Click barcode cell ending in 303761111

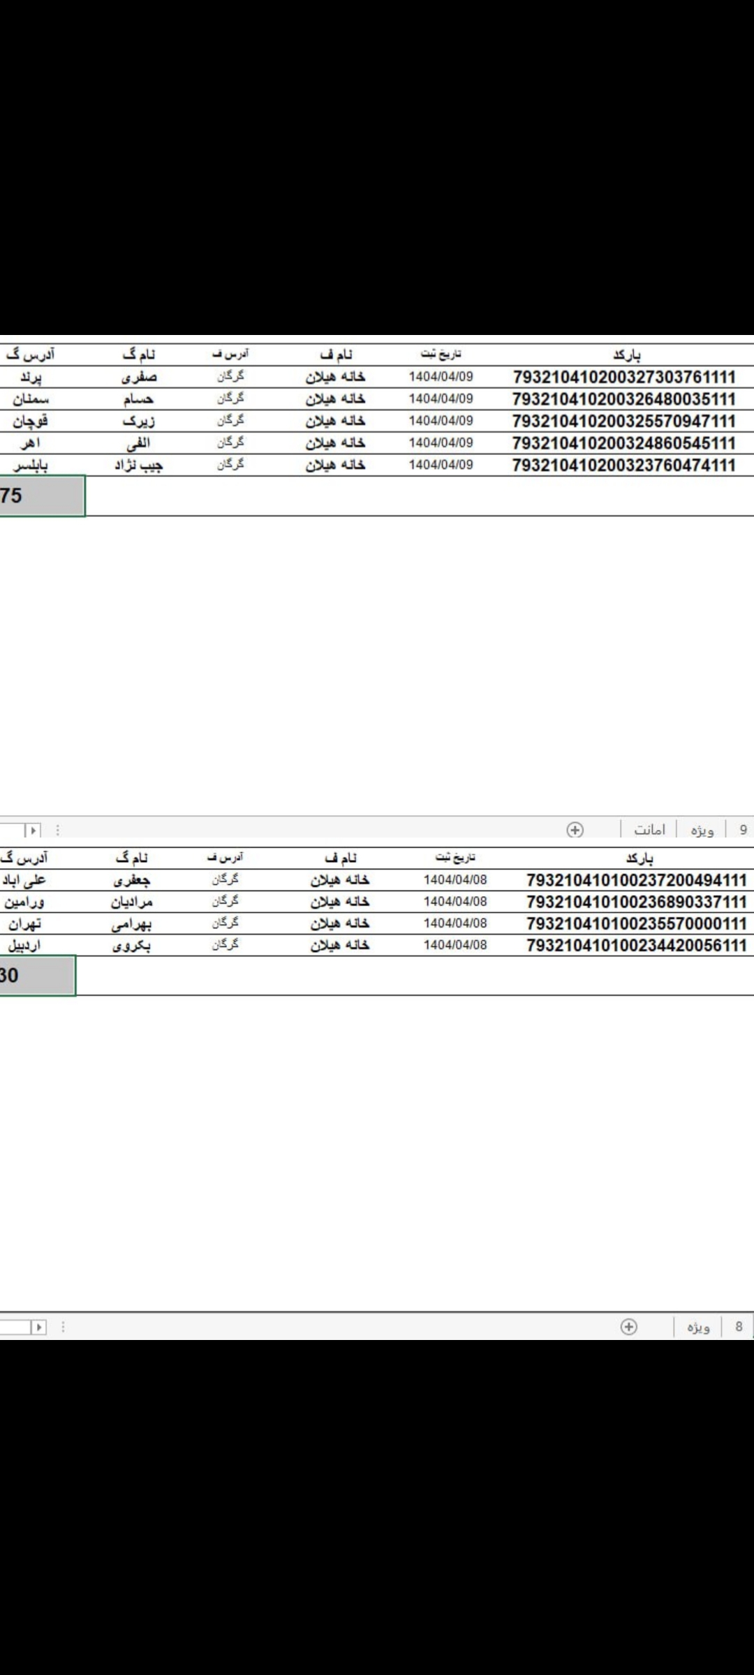point(624,377)
